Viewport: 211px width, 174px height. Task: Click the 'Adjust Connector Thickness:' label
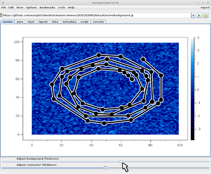pos(36,165)
